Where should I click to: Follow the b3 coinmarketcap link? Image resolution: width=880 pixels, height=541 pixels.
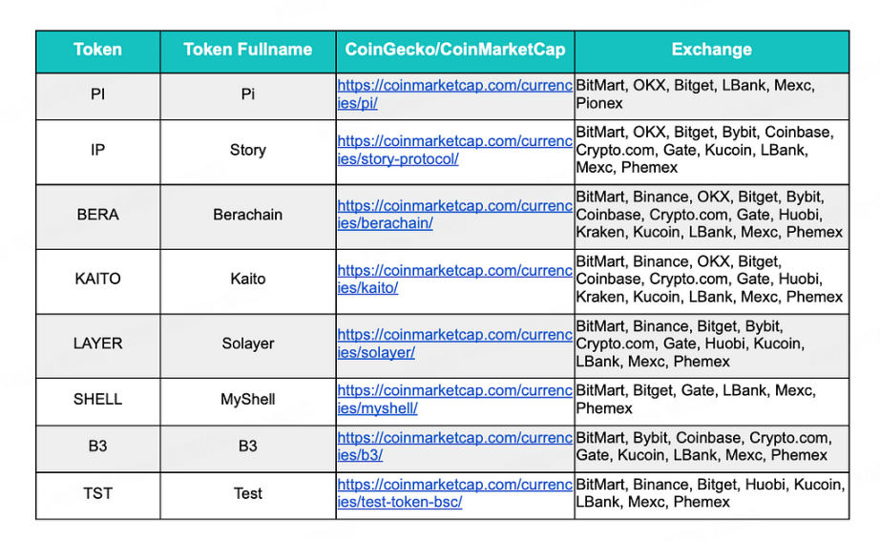point(454,447)
